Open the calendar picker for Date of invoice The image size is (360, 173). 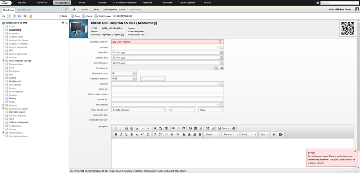coord(221,63)
